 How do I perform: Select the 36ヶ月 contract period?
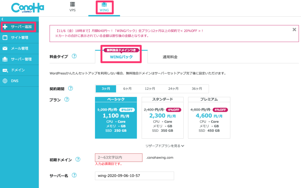tap(197, 89)
